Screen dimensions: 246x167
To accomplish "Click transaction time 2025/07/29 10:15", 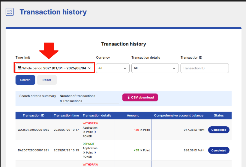I will [x=66, y=150].
